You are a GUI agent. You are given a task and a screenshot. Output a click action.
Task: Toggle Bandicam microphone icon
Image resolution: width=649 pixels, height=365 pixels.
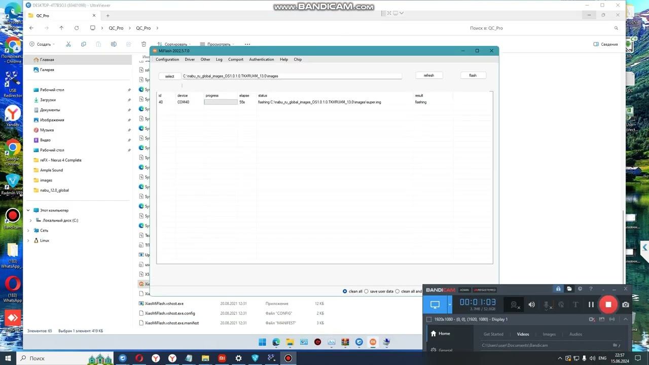click(x=547, y=305)
